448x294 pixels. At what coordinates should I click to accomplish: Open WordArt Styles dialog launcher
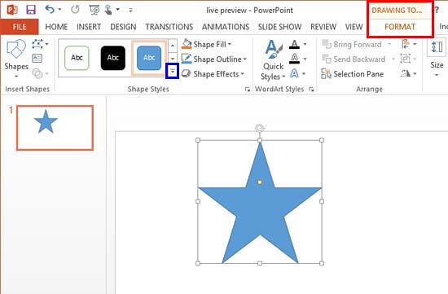(311, 90)
